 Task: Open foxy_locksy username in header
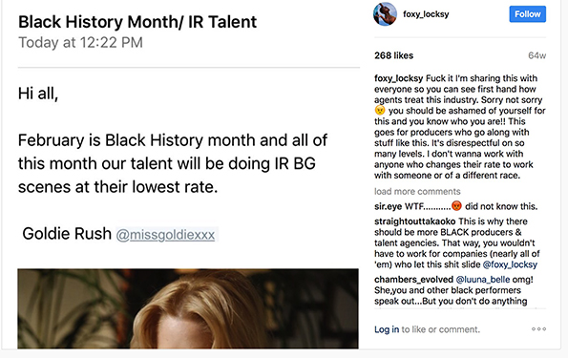pyautogui.click(x=426, y=14)
